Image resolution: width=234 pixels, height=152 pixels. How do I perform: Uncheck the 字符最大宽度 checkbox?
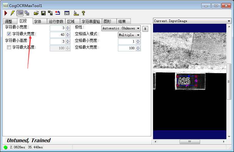(x=9, y=34)
